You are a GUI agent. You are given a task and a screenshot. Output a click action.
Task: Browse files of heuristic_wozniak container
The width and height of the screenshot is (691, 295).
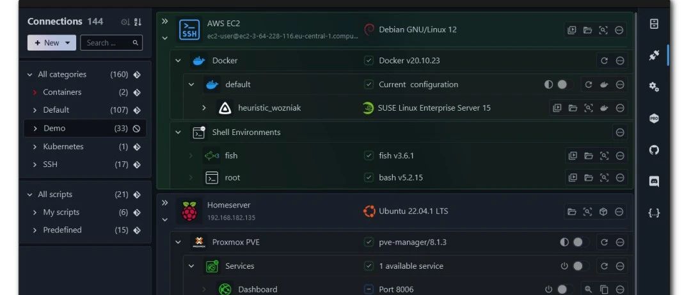573,108
